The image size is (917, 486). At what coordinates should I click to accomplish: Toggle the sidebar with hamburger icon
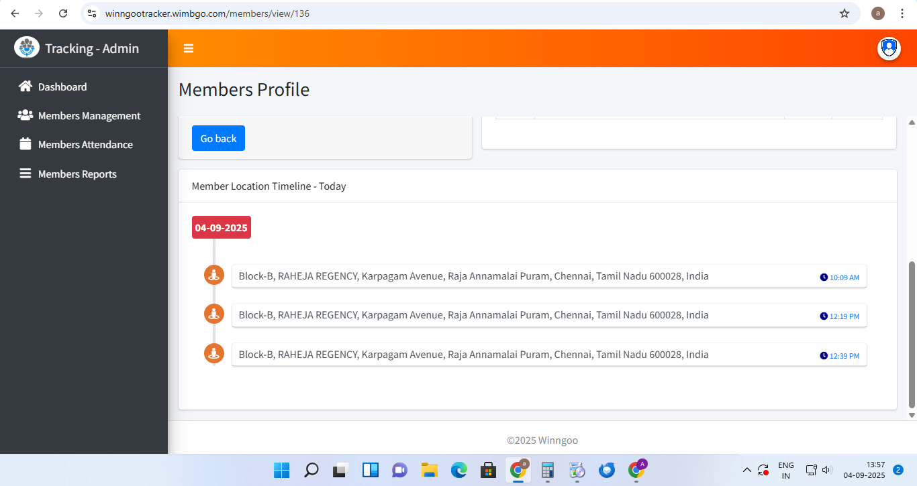click(x=189, y=48)
